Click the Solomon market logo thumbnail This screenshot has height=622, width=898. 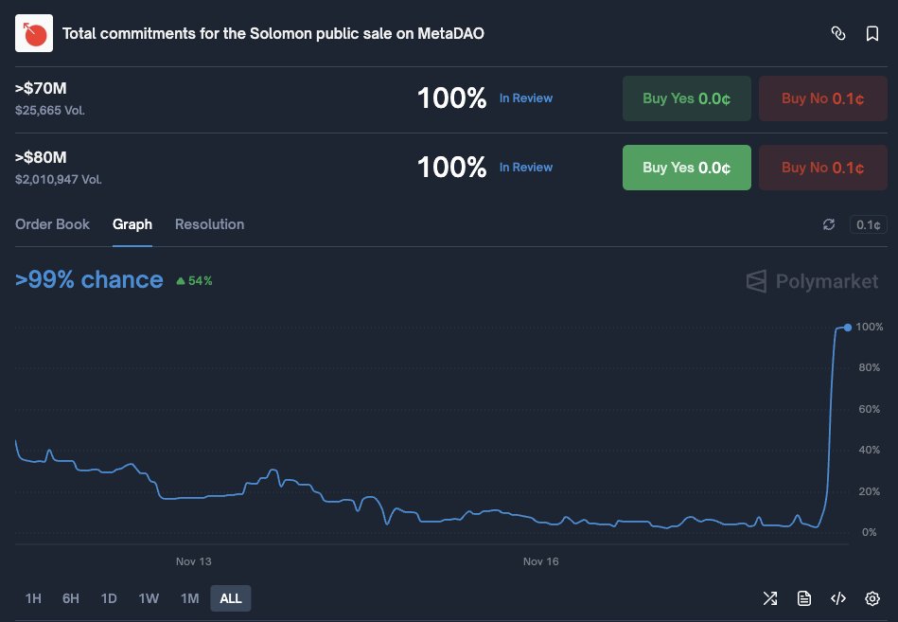(34, 33)
